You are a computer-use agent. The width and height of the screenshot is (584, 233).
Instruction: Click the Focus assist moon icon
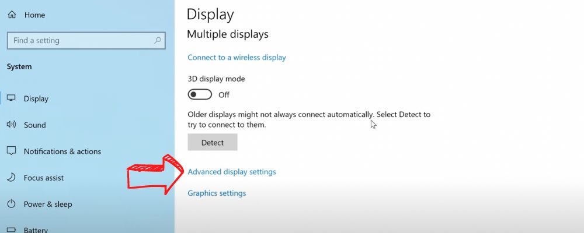pyautogui.click(x=12, y=177)
